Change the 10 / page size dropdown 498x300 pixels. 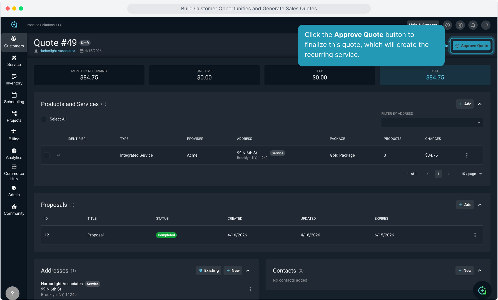[471, 174]
